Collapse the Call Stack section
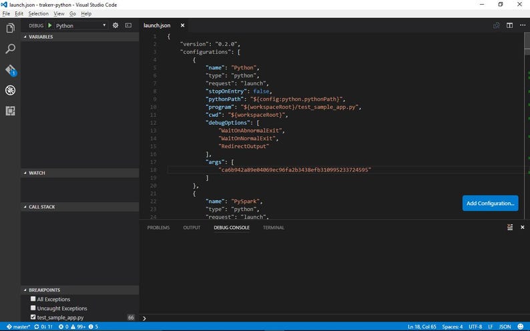This screenshot has width=530, height=331. pyautogui.click(x=80, y=207)
